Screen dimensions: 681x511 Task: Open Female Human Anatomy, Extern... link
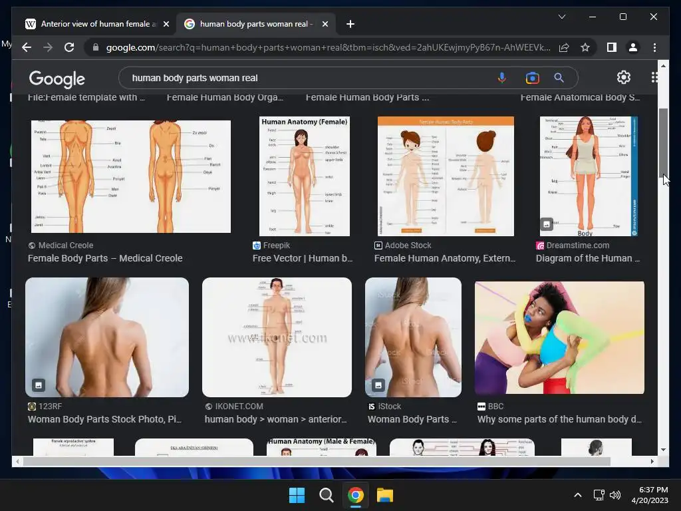coord(445,258)
